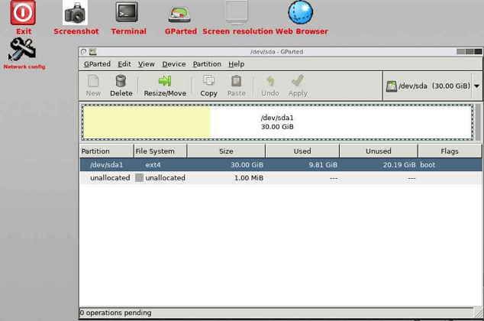Open Network config desktop icon
Screen dimensions: 484x321
click(x=22, y=50)
